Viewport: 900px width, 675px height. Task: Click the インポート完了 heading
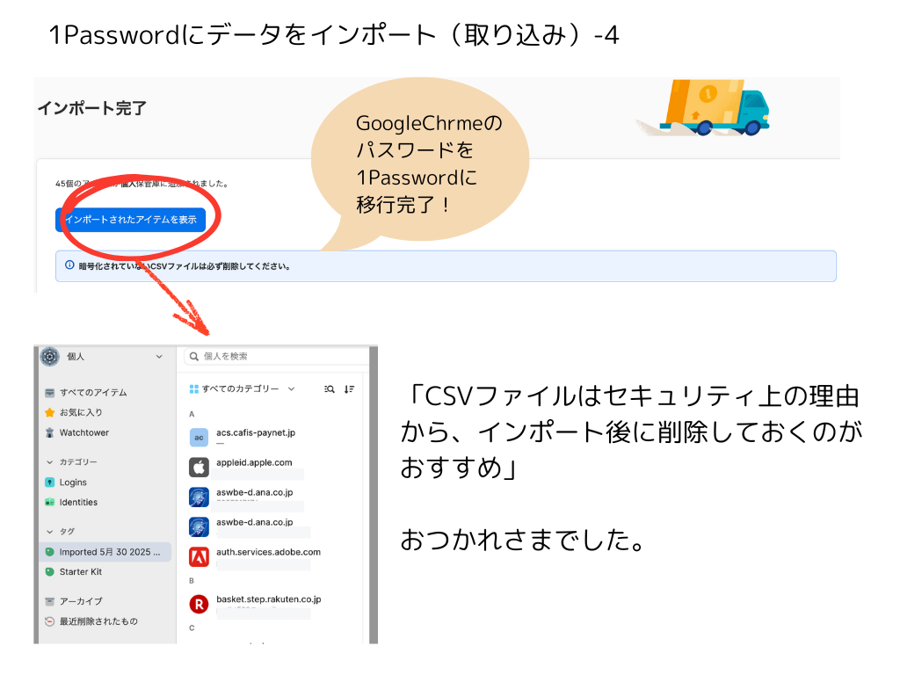91,108
